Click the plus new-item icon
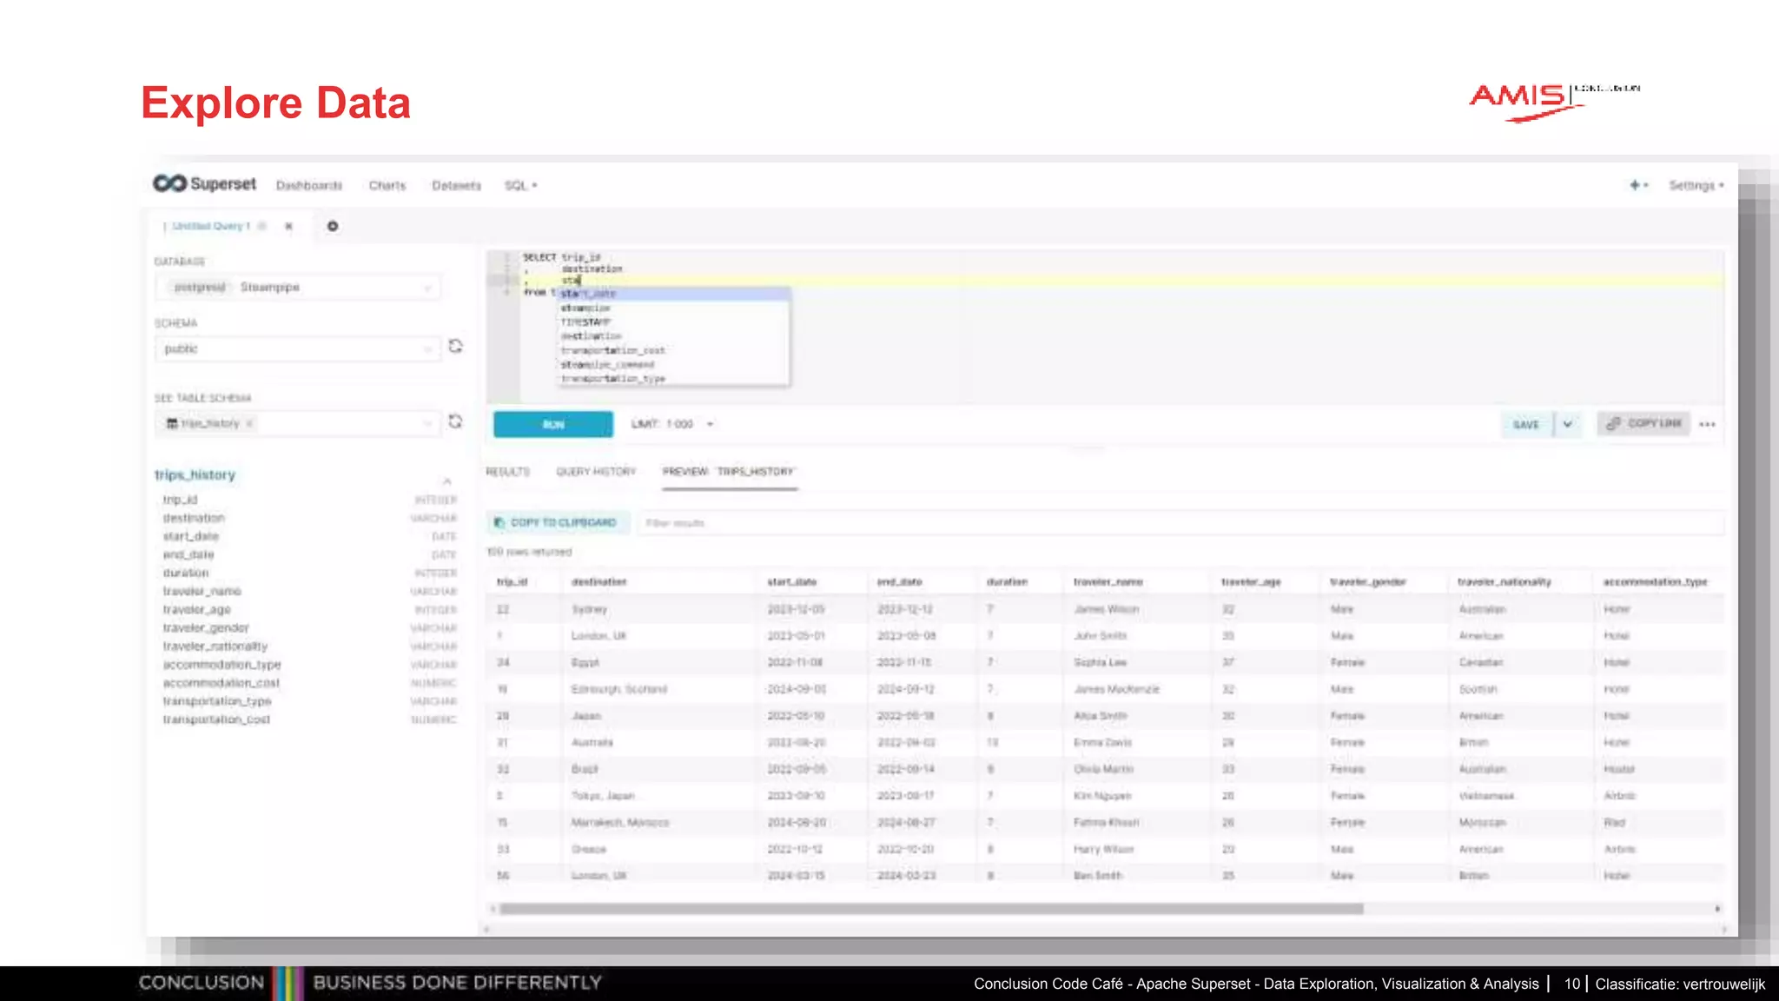 click(x=1638, y=185)
